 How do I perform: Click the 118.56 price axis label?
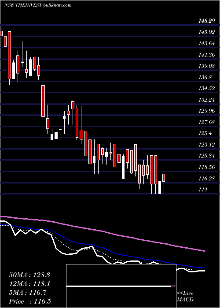pyautogui.click(x=207, y=167)
